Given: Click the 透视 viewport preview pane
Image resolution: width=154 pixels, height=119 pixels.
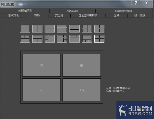Looking at the screenshot, I should coord(82,90).
